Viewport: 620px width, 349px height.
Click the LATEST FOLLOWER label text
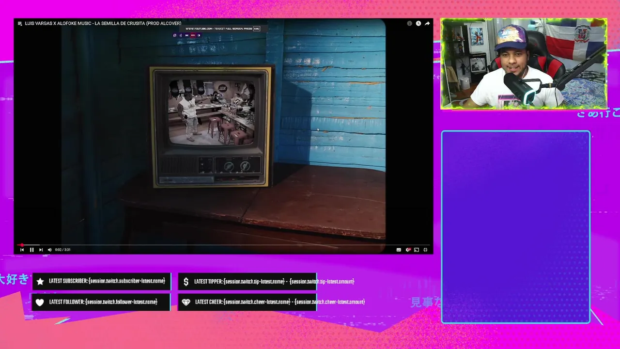click(67, 302)
